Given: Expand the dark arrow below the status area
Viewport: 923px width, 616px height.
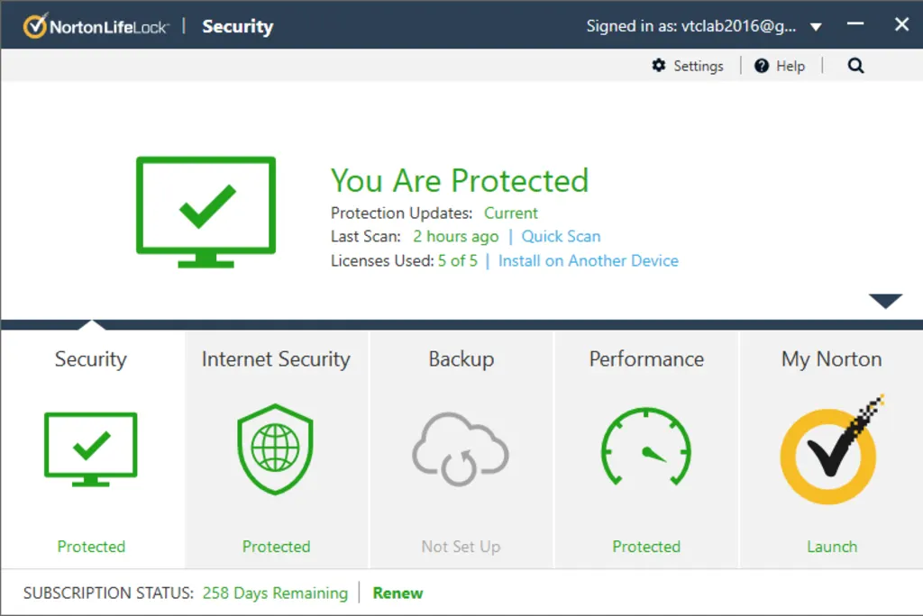Looking at the screenshot, I should (887, 300).
